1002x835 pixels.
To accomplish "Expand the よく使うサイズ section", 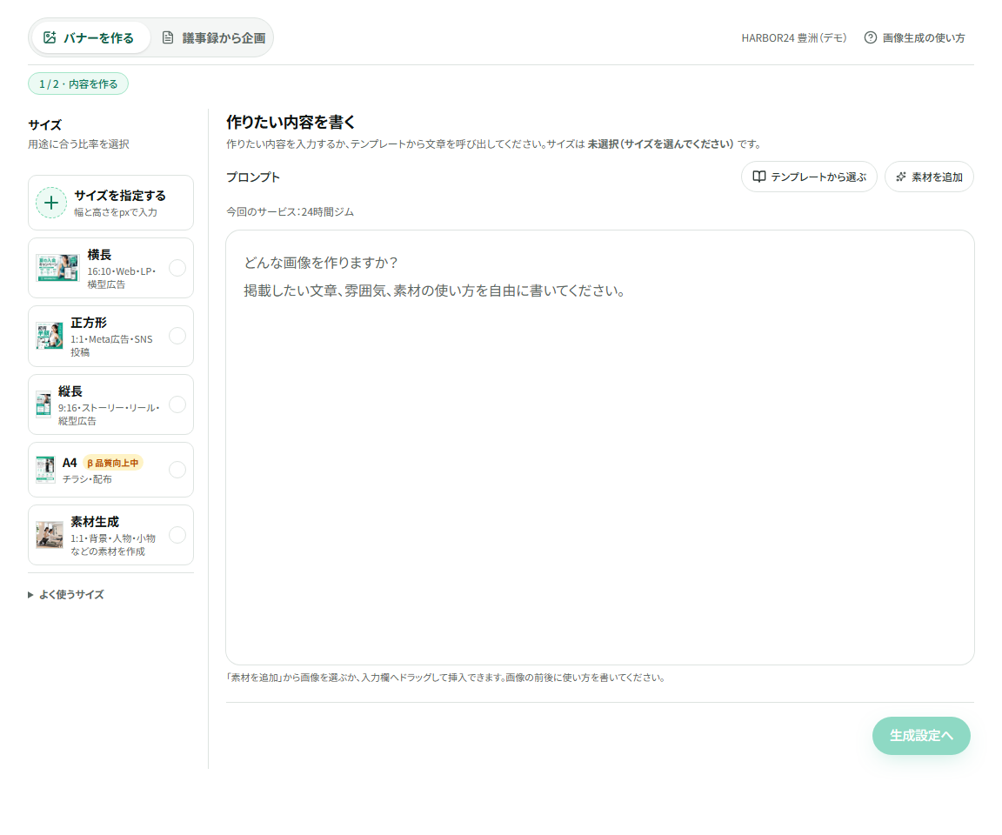I will point(66,595).
